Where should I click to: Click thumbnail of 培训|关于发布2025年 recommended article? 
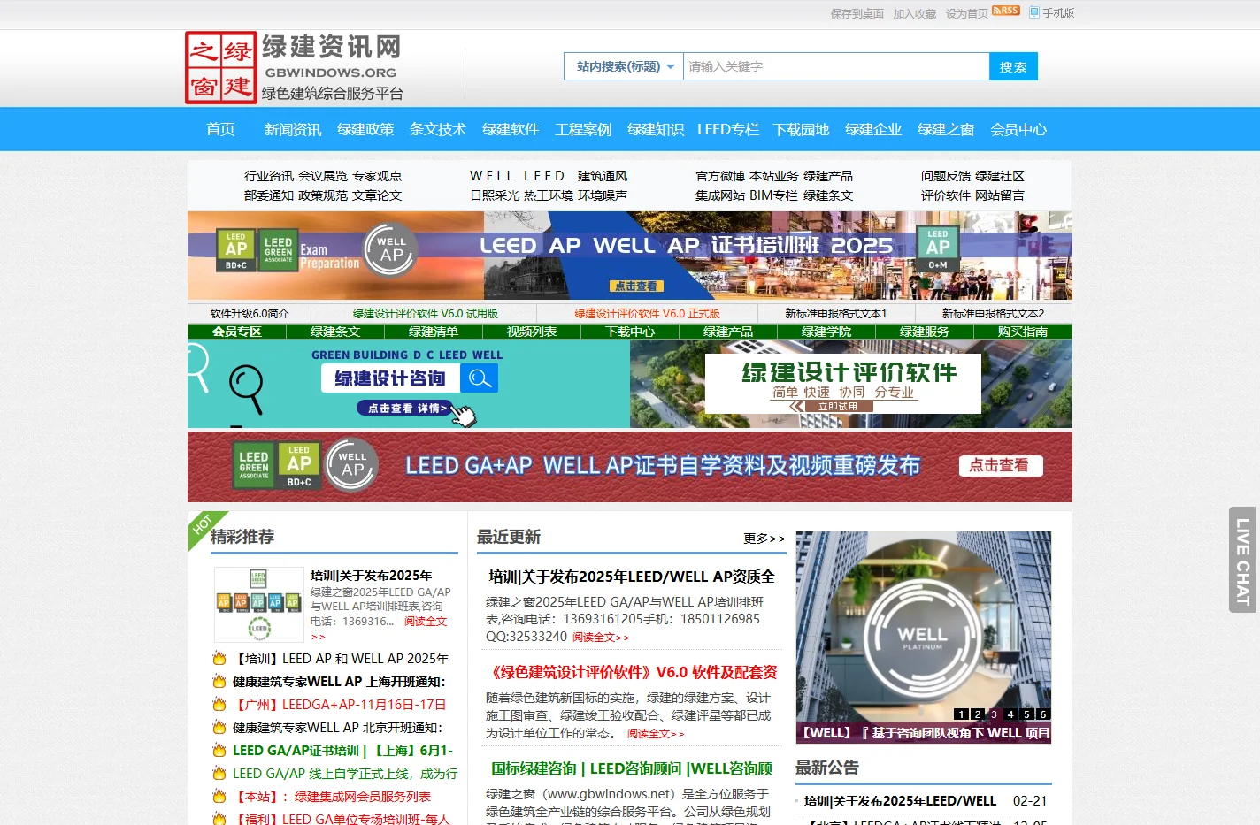coord(259,604)
